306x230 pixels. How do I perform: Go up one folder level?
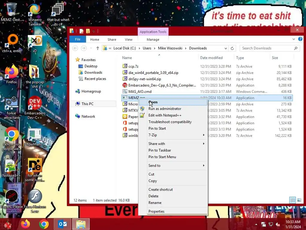point(98,48)
